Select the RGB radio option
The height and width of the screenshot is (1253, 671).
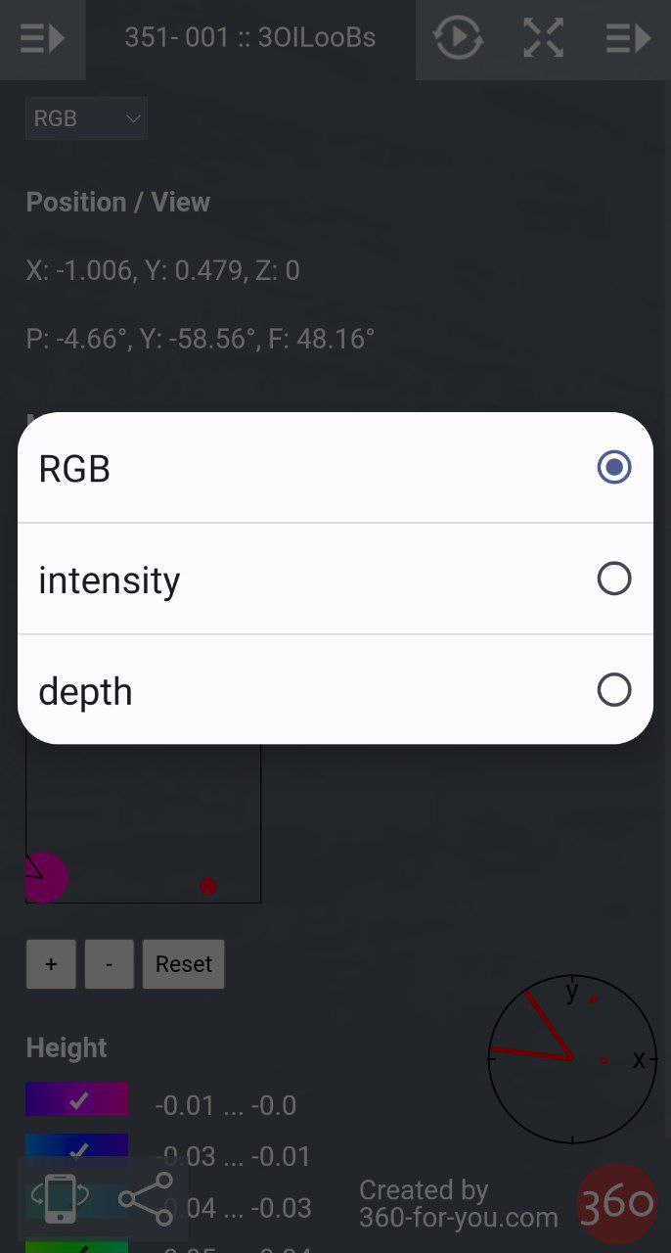click(x=613, y=468)
